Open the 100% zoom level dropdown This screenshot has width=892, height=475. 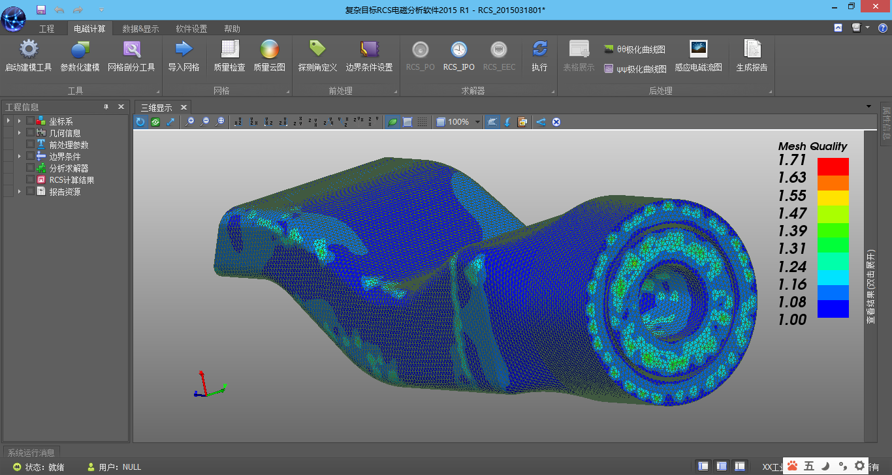pos(478,122)
